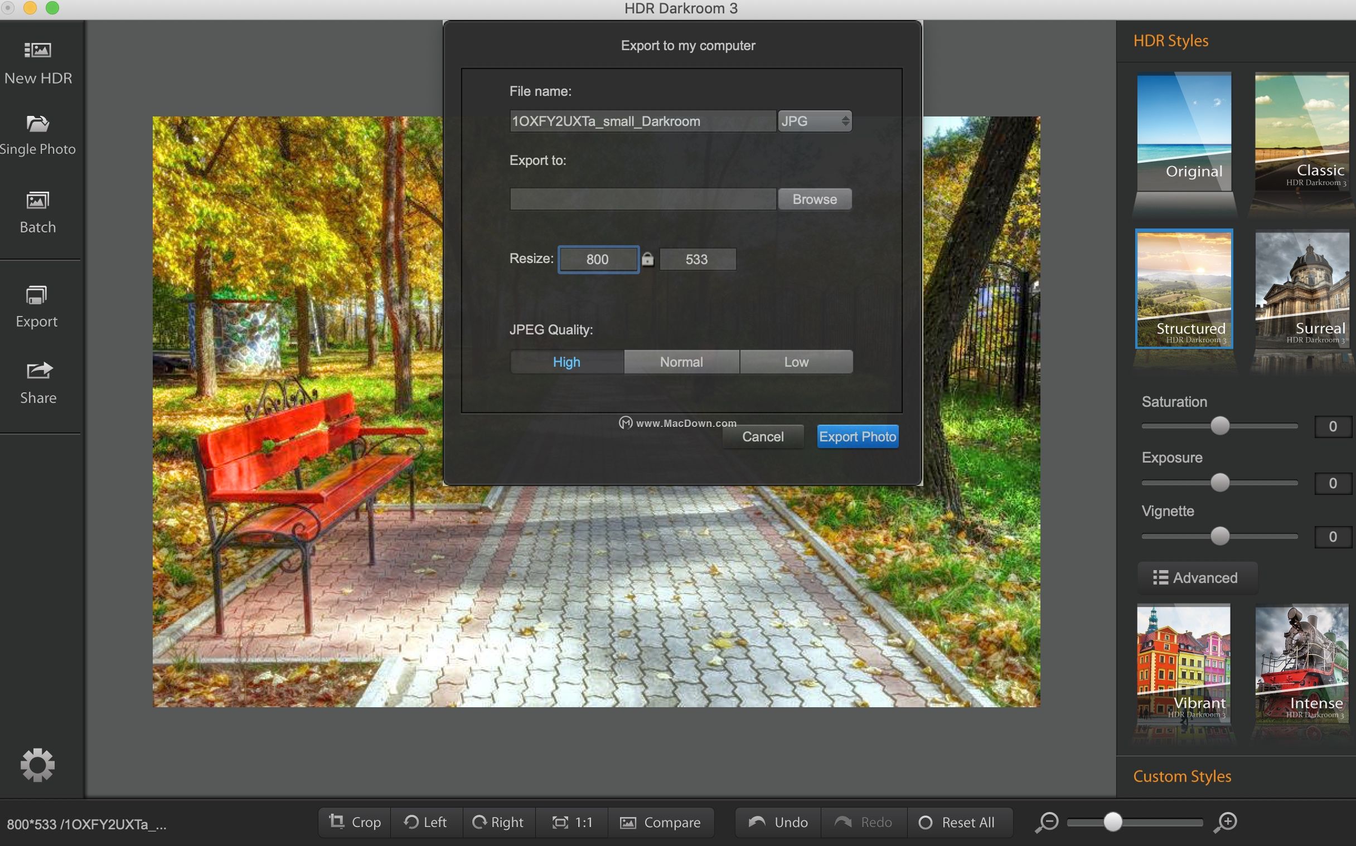
Task: Select the Structured HDR style
Action: (1184, 289)
